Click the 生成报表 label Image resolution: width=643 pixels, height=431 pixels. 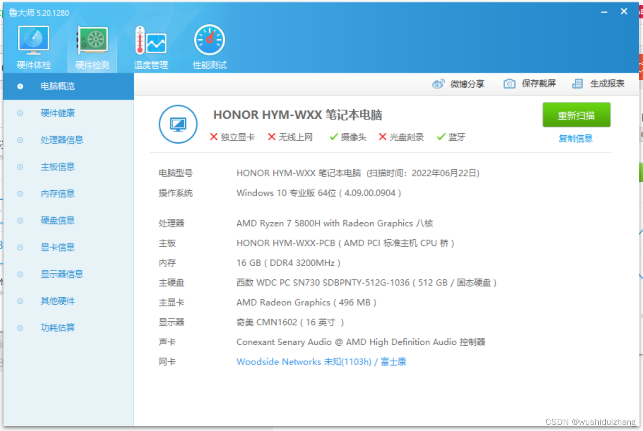[607, 84]
